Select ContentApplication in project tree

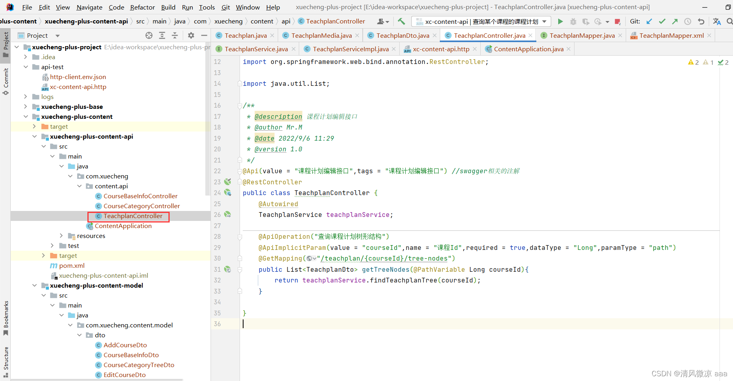point(123,226)
